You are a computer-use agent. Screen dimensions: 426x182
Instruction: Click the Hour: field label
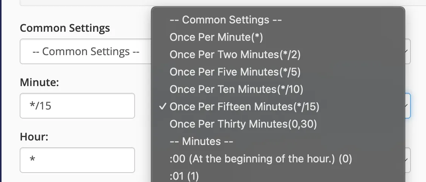click(x=34, y=137)
